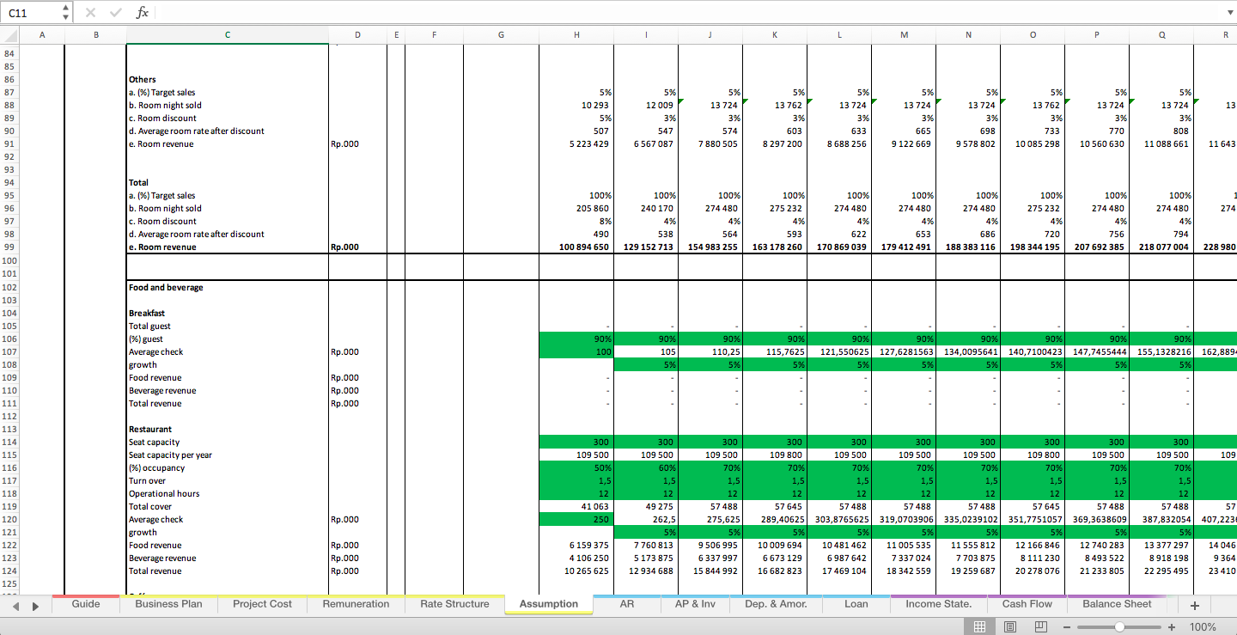Open the Cash Flow sheet tab
Viewport: 1237px width, 635px height.
[1027, 604]
